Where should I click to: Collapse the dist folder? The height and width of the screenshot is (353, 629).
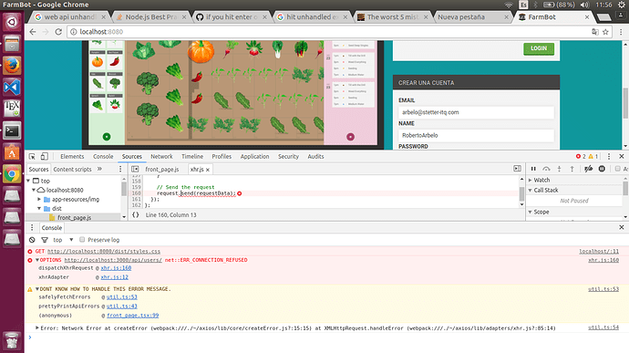tap(39, 209)
